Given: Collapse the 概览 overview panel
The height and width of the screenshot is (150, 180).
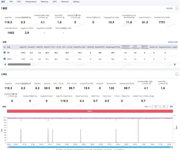Looking at the screenshot, I should pos(176,8).
